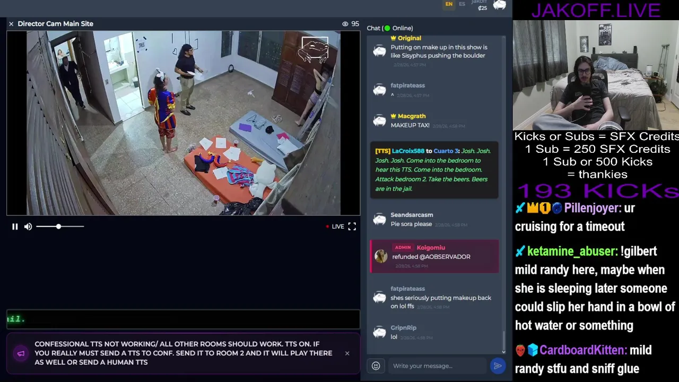679x382 pixels.
Task: Click the LaCroix588 name in TTS message
Action: pyautogui.click(x=408, y=151)
